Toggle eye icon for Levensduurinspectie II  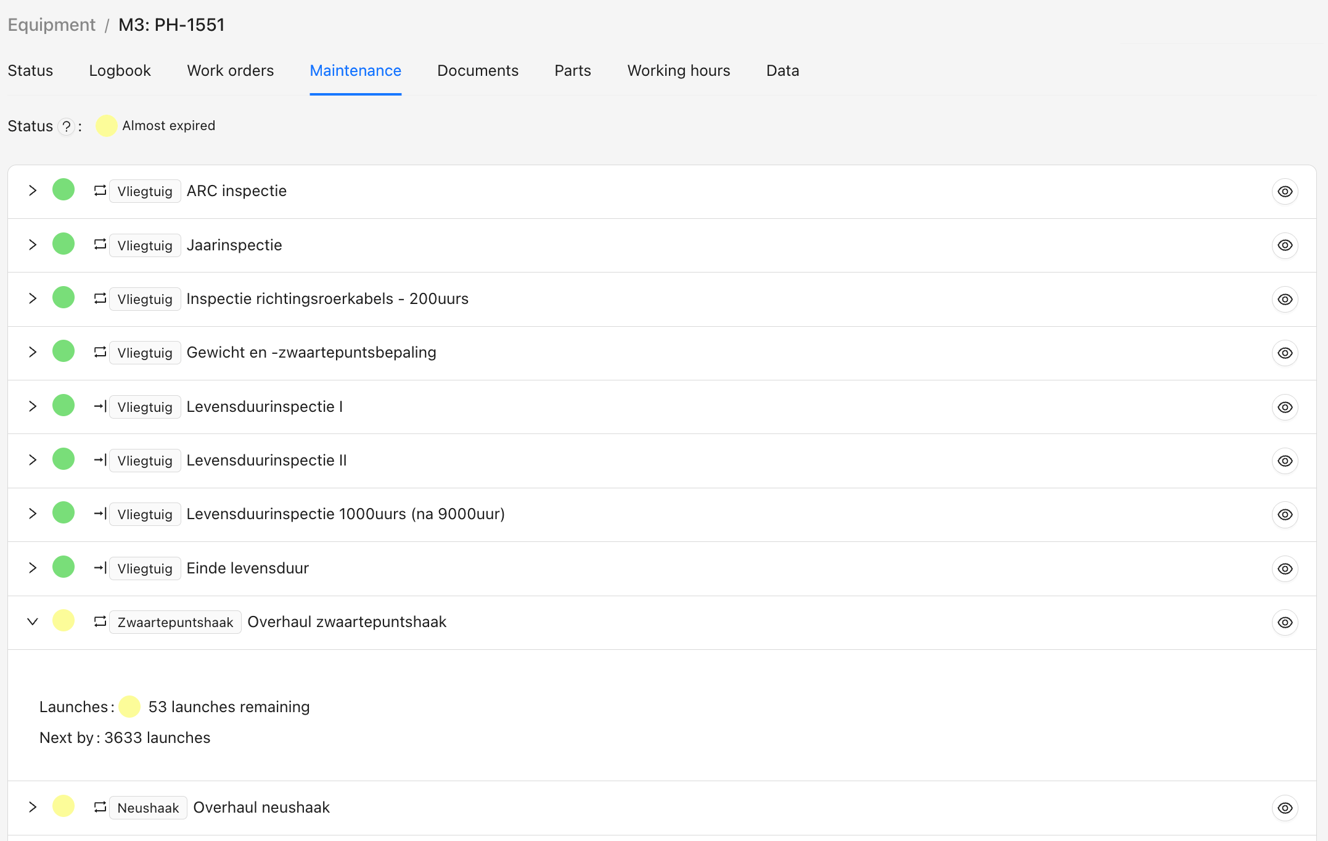tap(1285, 461)
